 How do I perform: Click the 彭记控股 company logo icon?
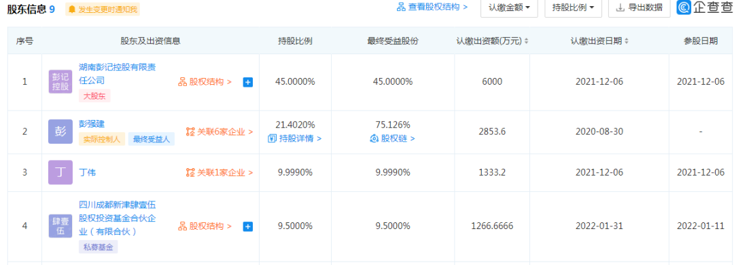(60, 81)
